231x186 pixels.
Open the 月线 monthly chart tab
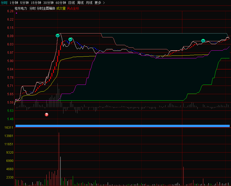click(x=89, y=3)
